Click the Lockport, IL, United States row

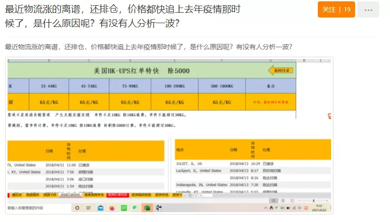pos(253,171)
